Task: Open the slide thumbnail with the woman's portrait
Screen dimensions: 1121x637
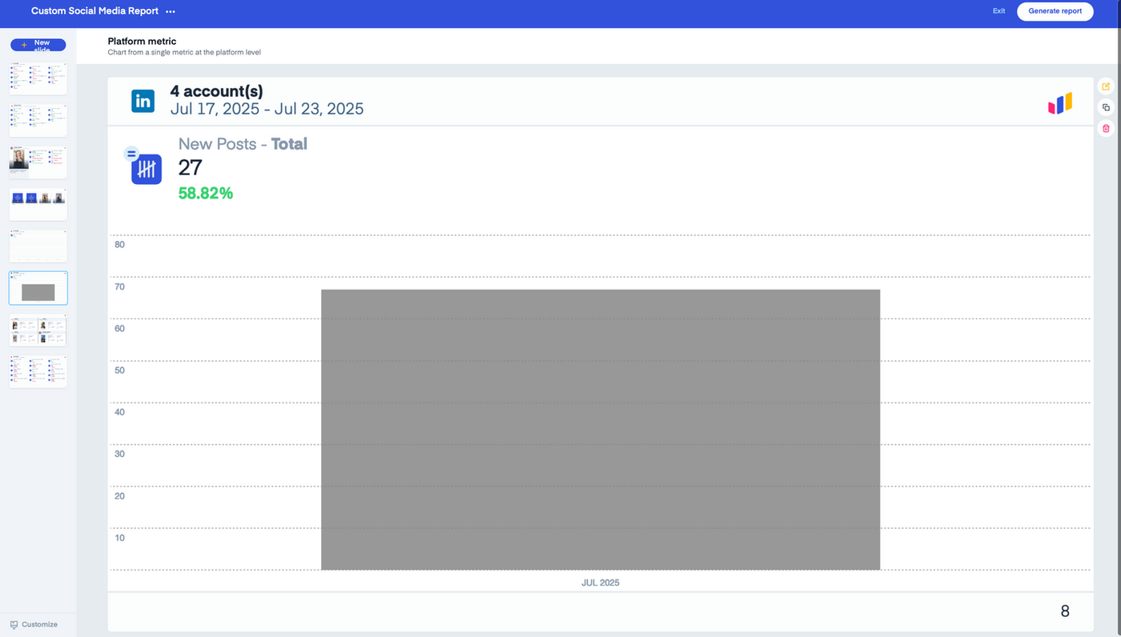Action: coord(38,162)
